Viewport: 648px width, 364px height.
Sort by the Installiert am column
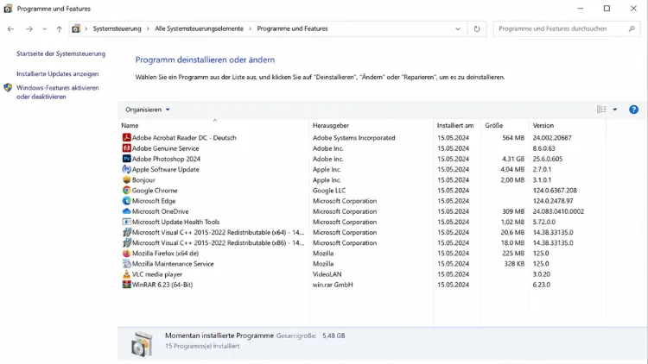click(457, 125)
